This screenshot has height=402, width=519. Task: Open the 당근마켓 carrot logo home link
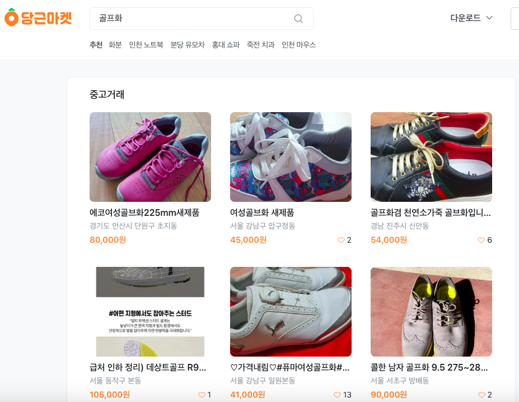tap(38, 17)
